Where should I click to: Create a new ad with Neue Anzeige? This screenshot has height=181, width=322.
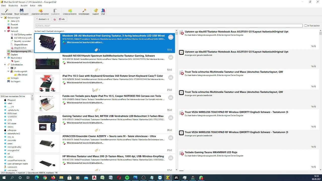(x=7, y=12)
